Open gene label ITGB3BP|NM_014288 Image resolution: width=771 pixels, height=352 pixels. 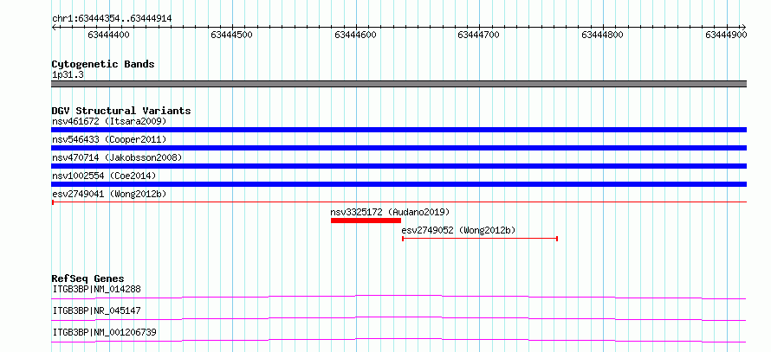96,290
